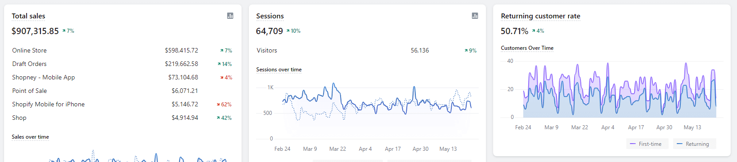Image resolution: width=737 pixels, height=162 pixels.
Task: Select the Draft Orders sales row
Action: point(122,64)
